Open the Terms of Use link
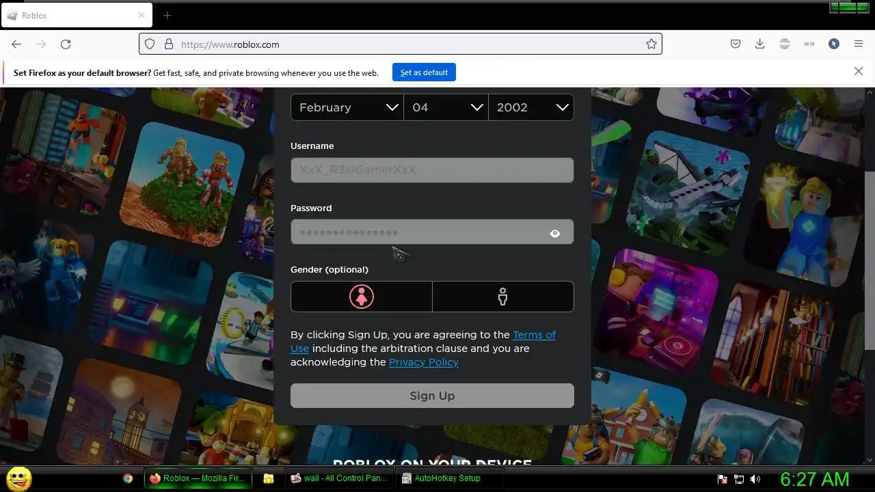Image resolution: width=875 pixels, height=492 pixels. click(535, 334)
